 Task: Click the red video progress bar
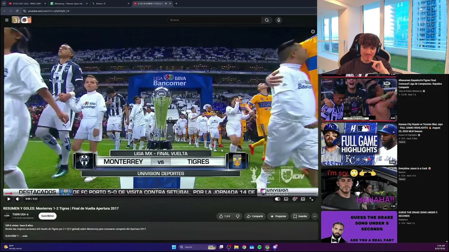point(161,193)
